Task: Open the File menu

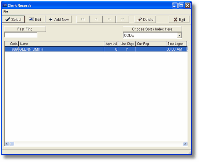Action: point(5,12)
